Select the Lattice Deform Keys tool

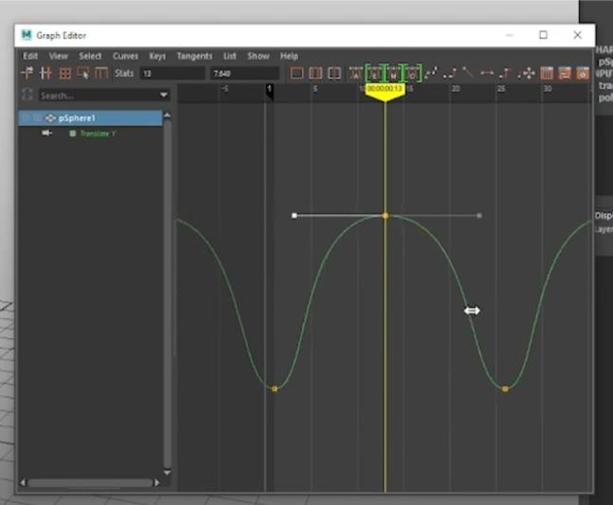64,73
